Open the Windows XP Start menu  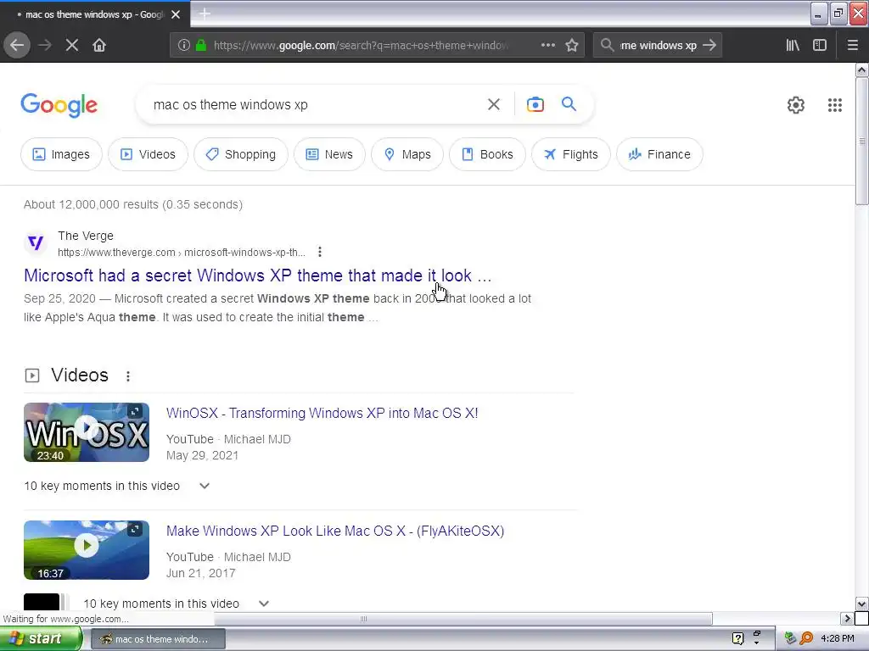pos(41,639)
